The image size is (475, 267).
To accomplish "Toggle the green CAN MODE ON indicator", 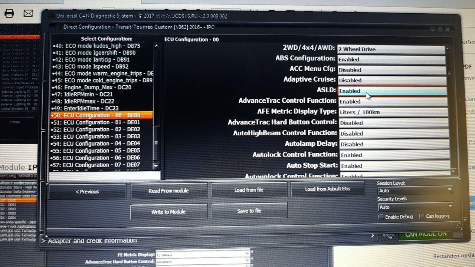I will 426,234.
